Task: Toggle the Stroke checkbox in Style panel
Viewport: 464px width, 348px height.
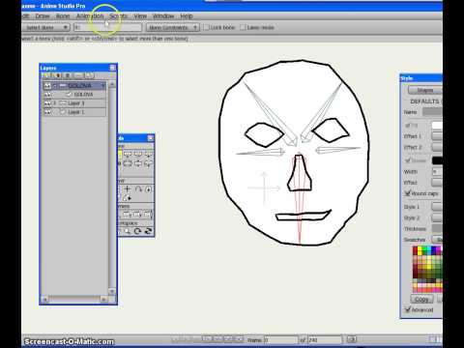Action: (408, 160)
